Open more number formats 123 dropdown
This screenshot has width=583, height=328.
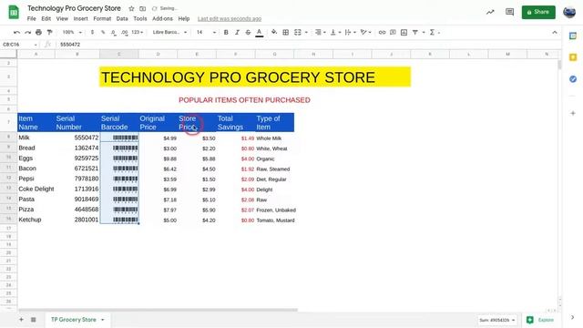coord(138,33)
